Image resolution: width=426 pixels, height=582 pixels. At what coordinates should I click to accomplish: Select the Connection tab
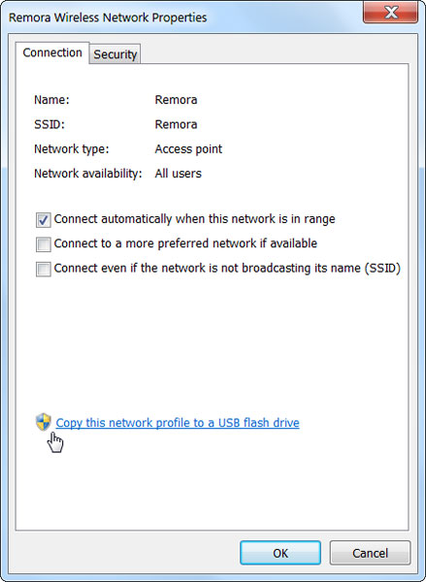[x=52, y=52]
